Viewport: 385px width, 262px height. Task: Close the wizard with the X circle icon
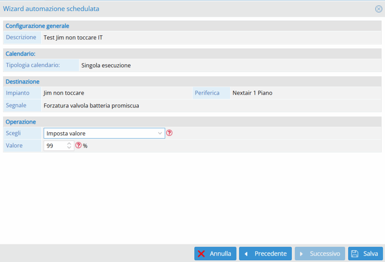click(x=378, y=9)
